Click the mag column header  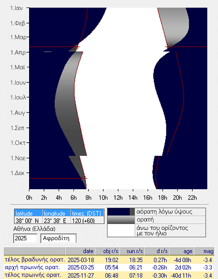[x=204, y=251]
